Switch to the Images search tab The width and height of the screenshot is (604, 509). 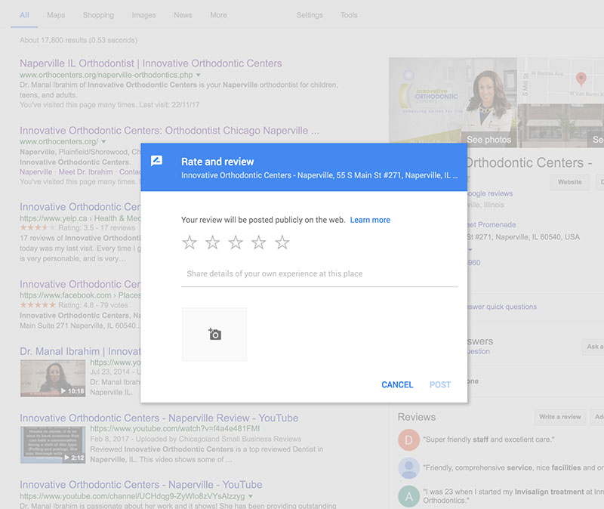(x=143, y=15)
